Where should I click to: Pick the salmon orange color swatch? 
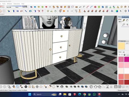(127, 77)
